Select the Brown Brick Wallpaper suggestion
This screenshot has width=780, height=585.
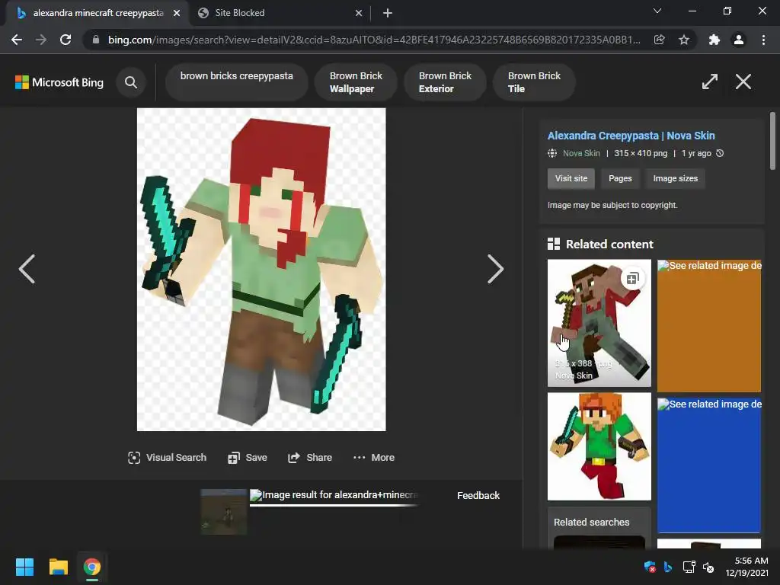pos(356,82)
